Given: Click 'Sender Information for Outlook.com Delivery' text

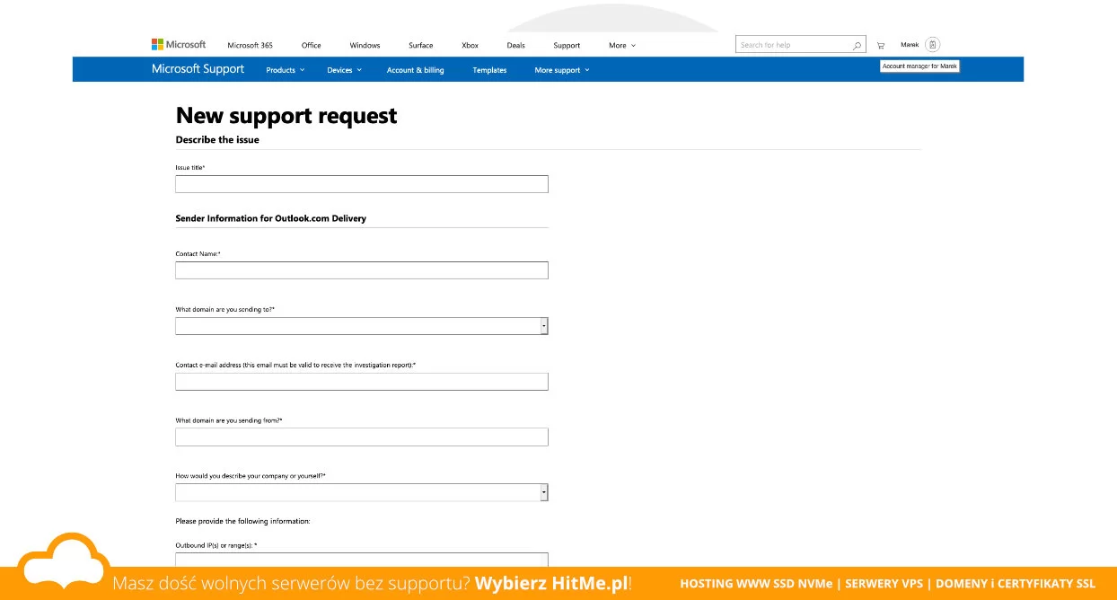Looking at the screenshot, I should (x=271, y=218).
